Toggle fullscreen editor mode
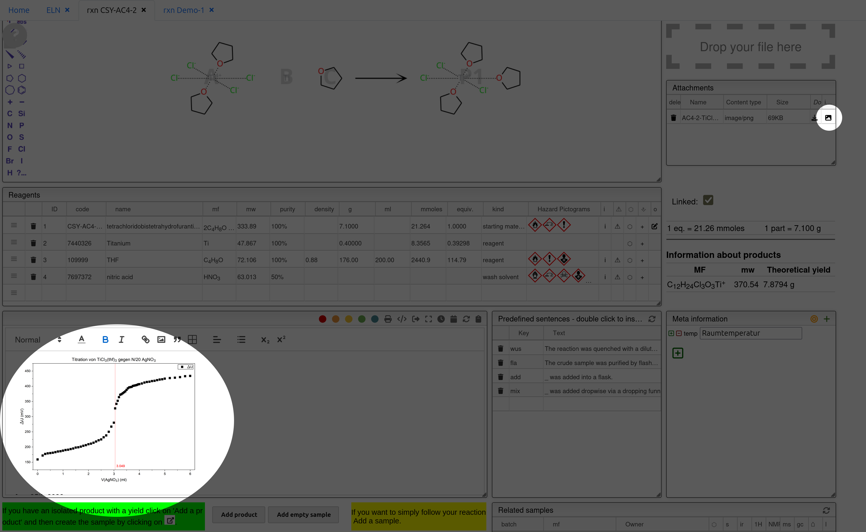Image resolution: width=866 pixels, height=532 pixels. pyautogui.click(x=428, y=319)
